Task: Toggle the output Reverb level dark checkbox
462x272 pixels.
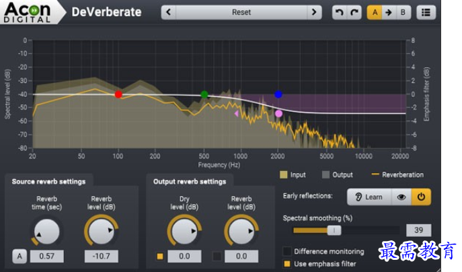Action: 217,256
